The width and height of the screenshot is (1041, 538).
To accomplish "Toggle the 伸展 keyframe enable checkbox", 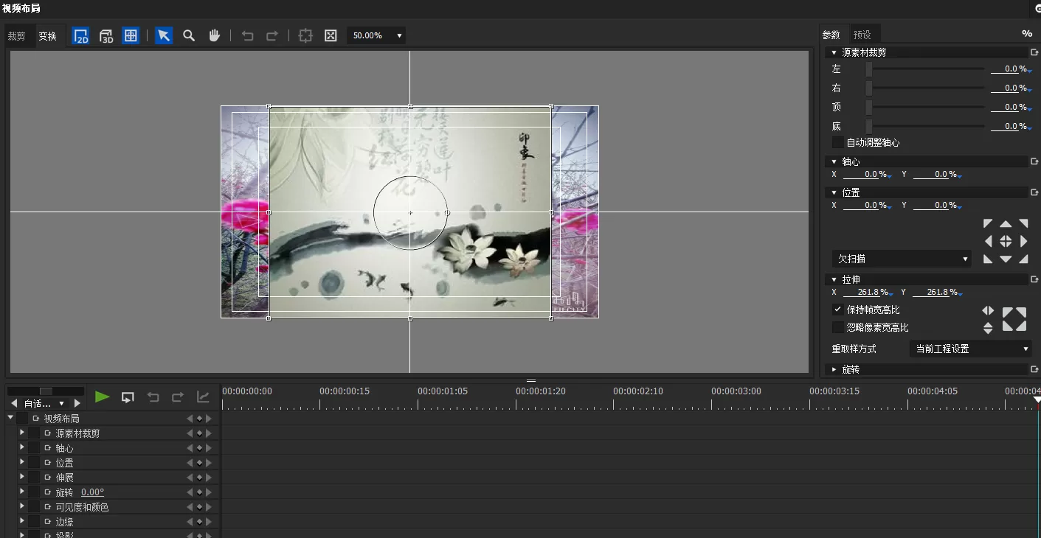I will pyautogui.click(x=34, y=478).
